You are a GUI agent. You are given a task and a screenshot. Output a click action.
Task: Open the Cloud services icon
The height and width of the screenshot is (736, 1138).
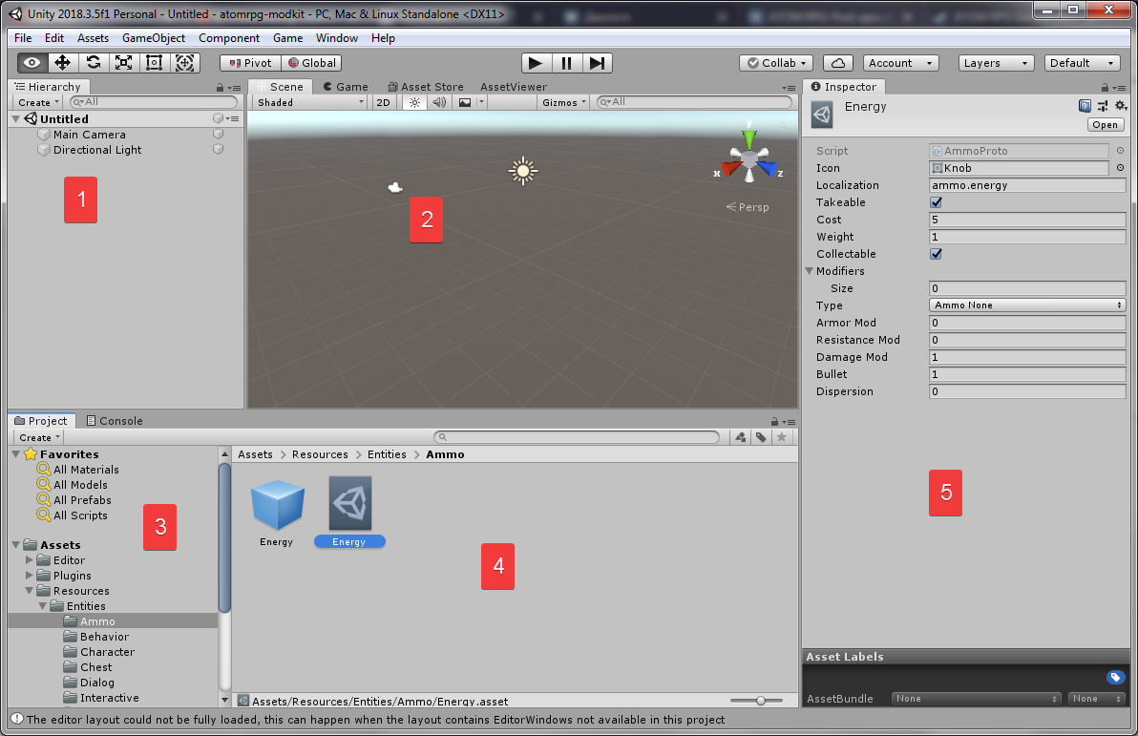tap(837, 63)
